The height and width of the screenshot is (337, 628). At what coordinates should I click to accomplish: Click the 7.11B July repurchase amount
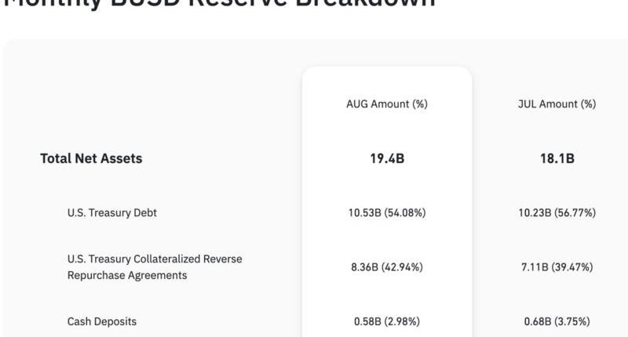click(x=535, y=267)
